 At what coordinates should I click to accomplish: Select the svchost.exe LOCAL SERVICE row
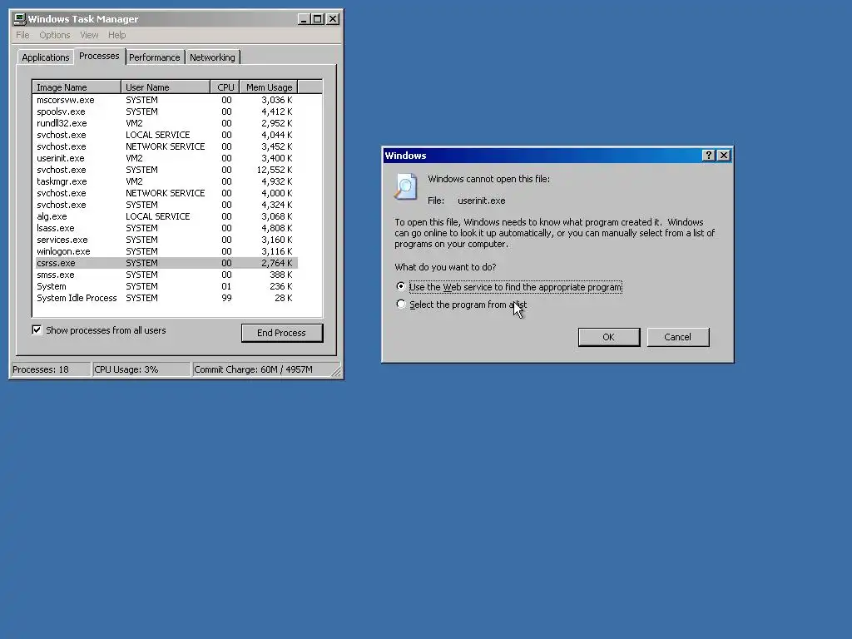(165, 135)
